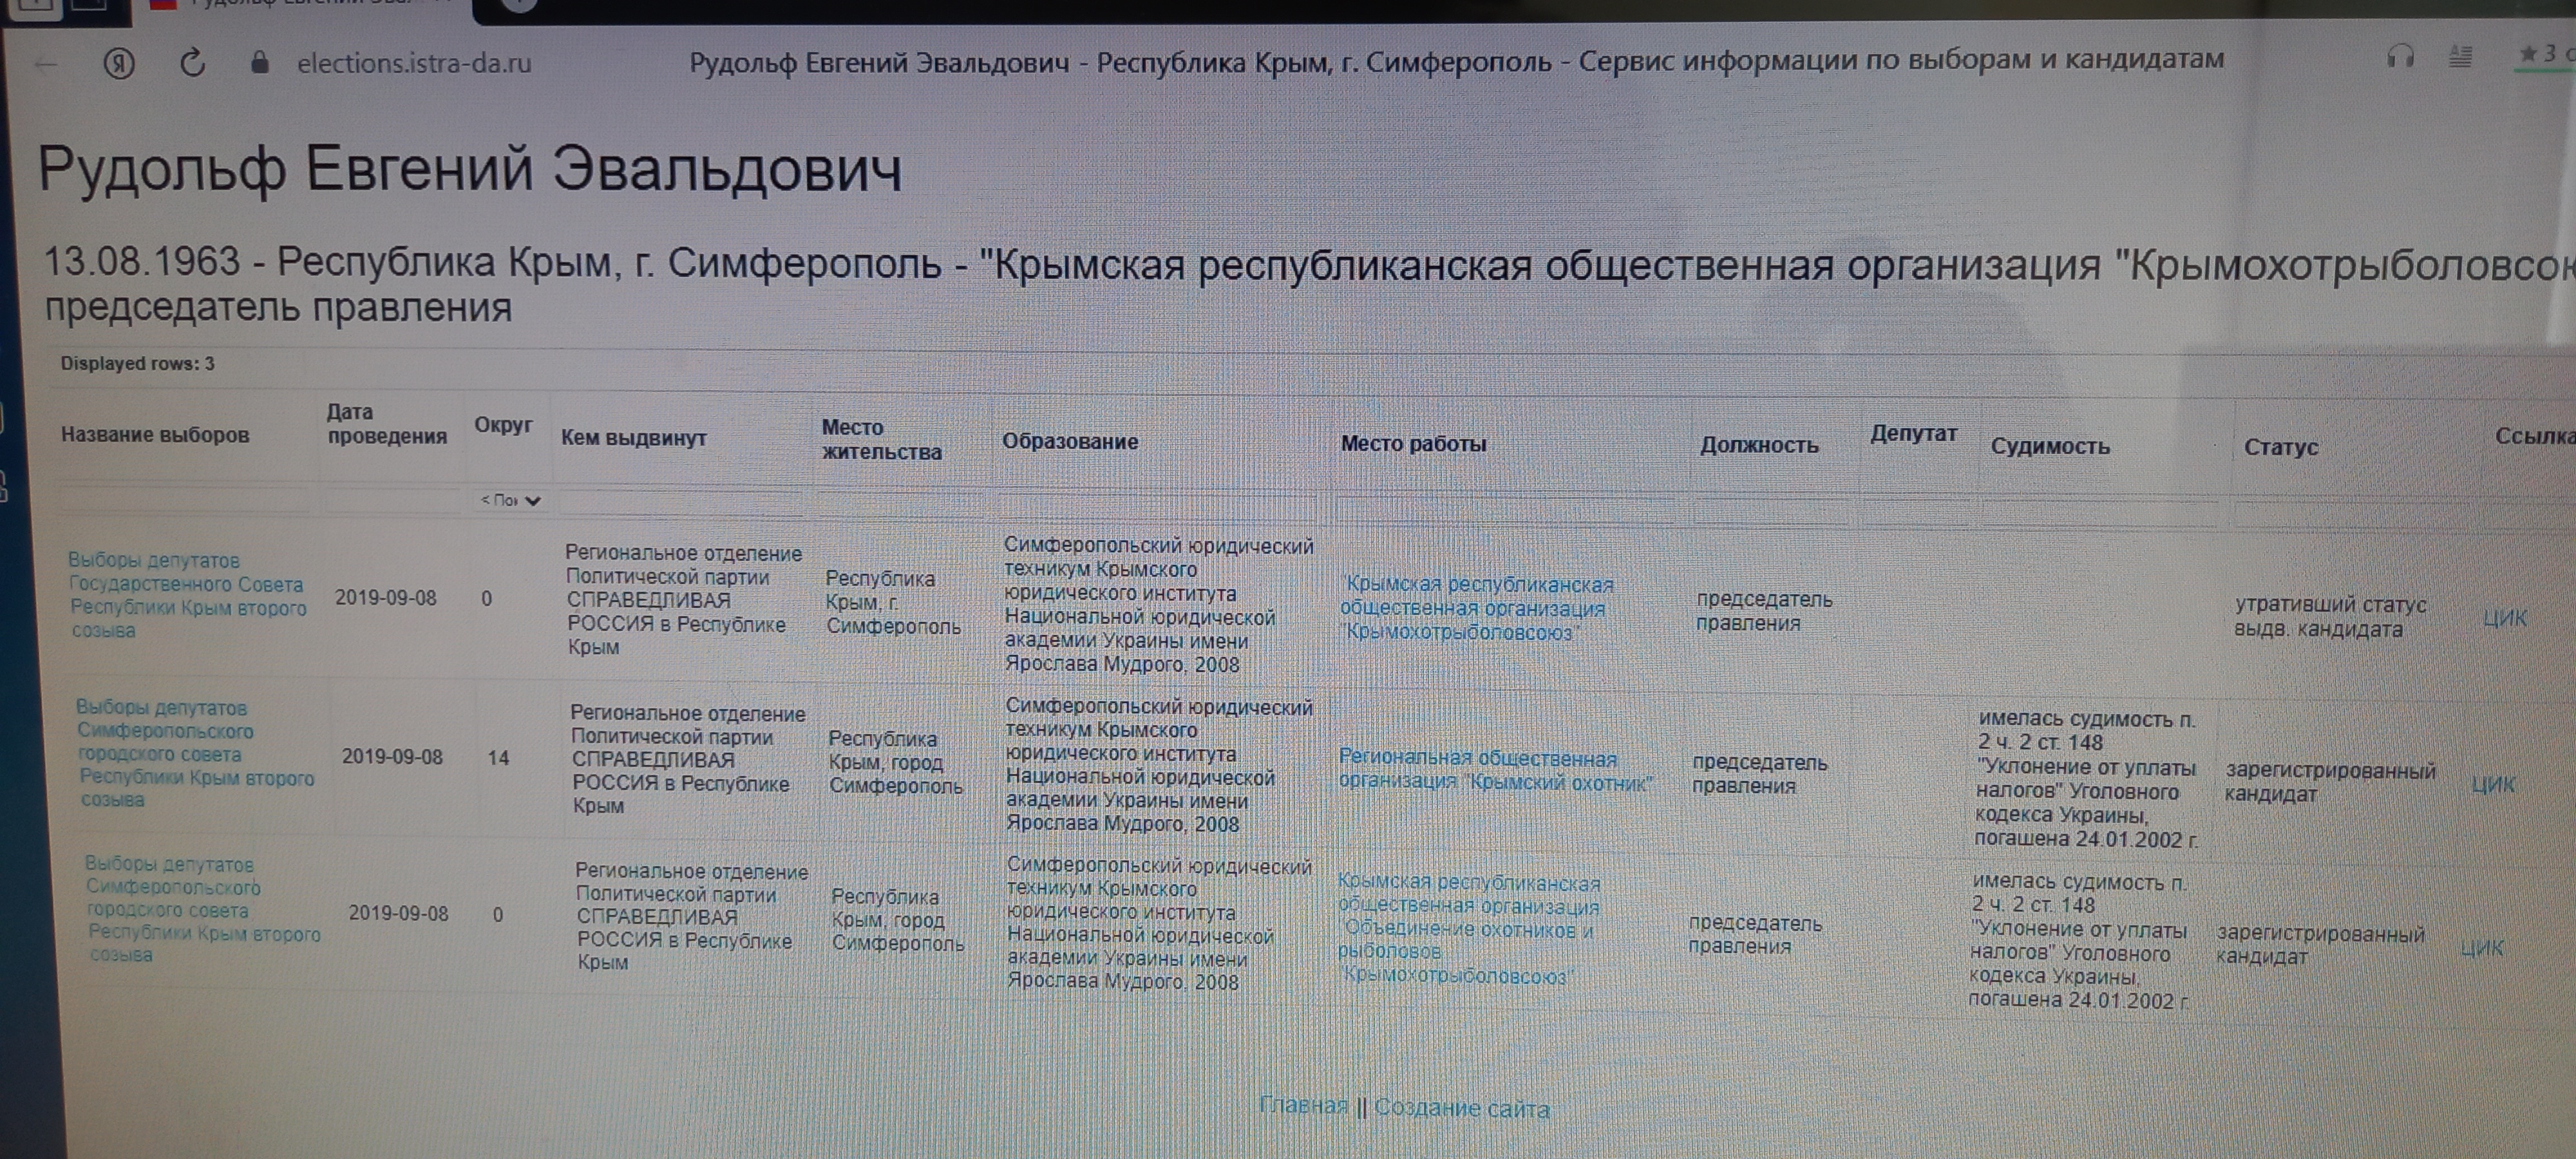
Task: Sort table by Статус column header
Action: click(2280, 447)
